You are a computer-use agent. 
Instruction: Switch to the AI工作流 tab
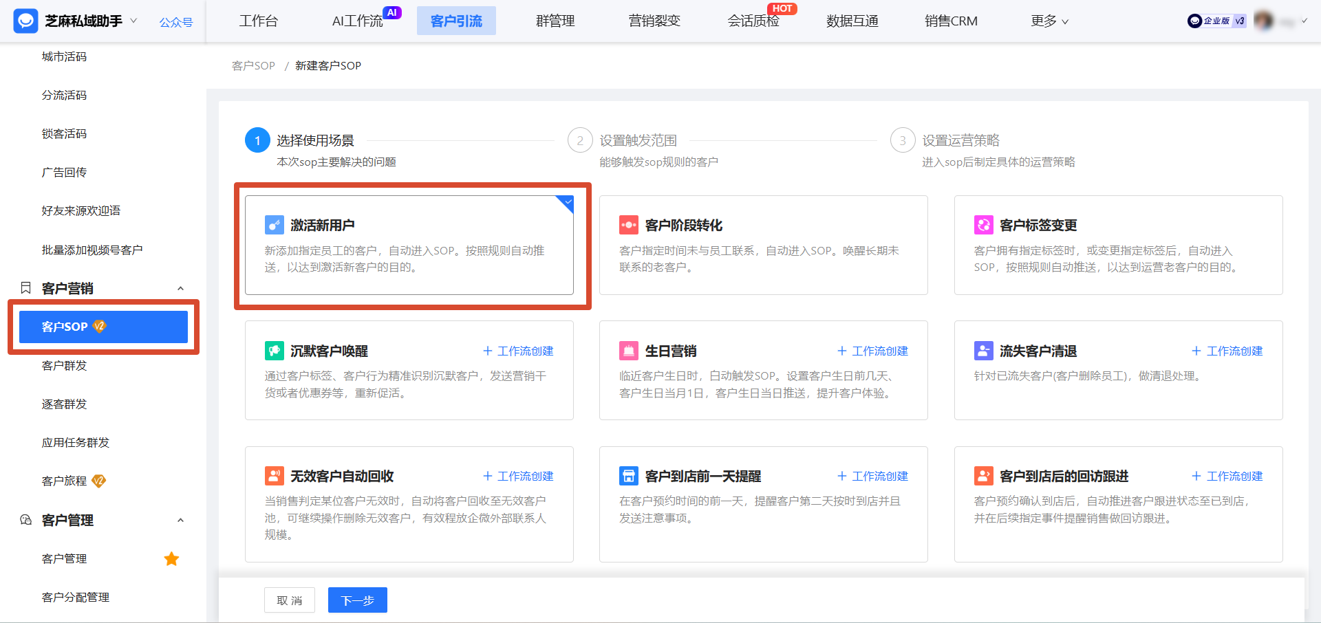357,21
